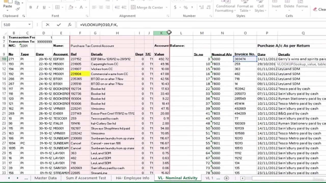Open Format as Table gallery
326x183 pixels.
click(245, 6)
